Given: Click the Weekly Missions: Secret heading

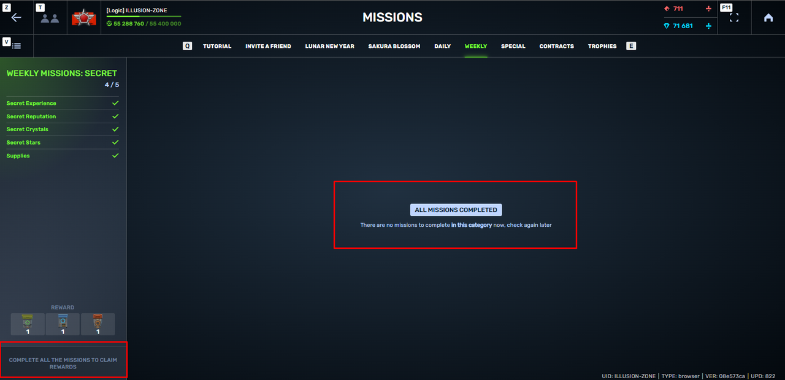Looking at the screenshot, I should pyautogui.click(x=62, y=73).
